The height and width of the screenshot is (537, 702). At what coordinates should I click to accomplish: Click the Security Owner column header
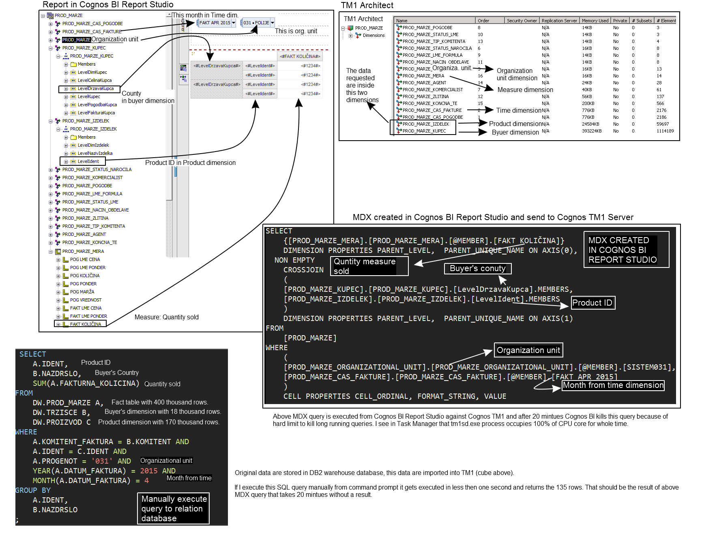[522, 21]
